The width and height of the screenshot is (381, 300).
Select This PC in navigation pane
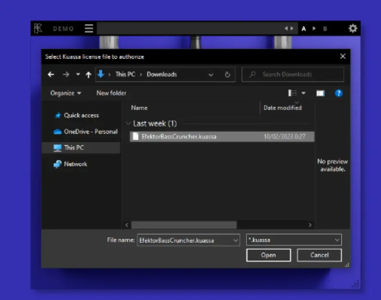74,147
